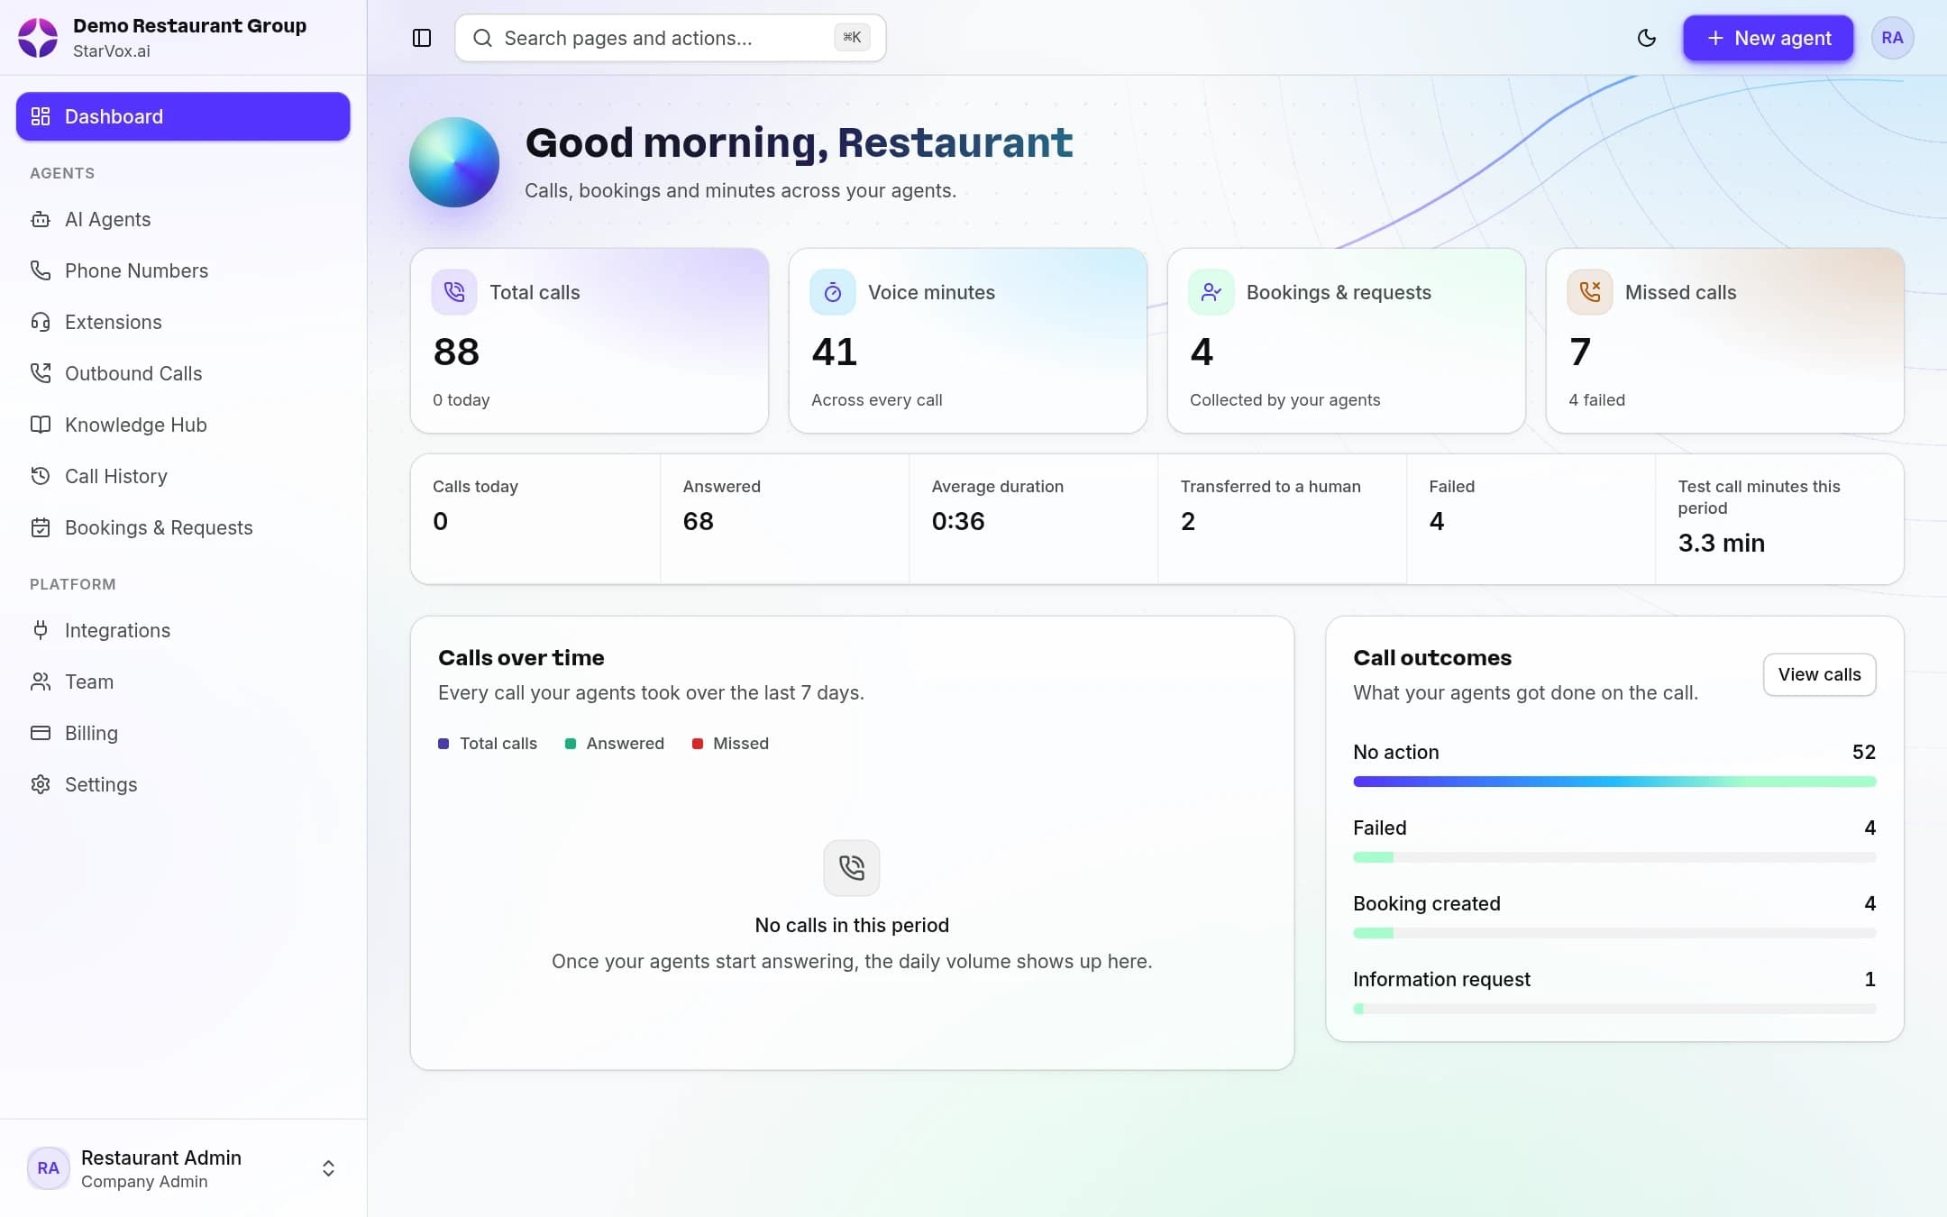Click the '3.3 min' test call value

(x=1722, y=543)
